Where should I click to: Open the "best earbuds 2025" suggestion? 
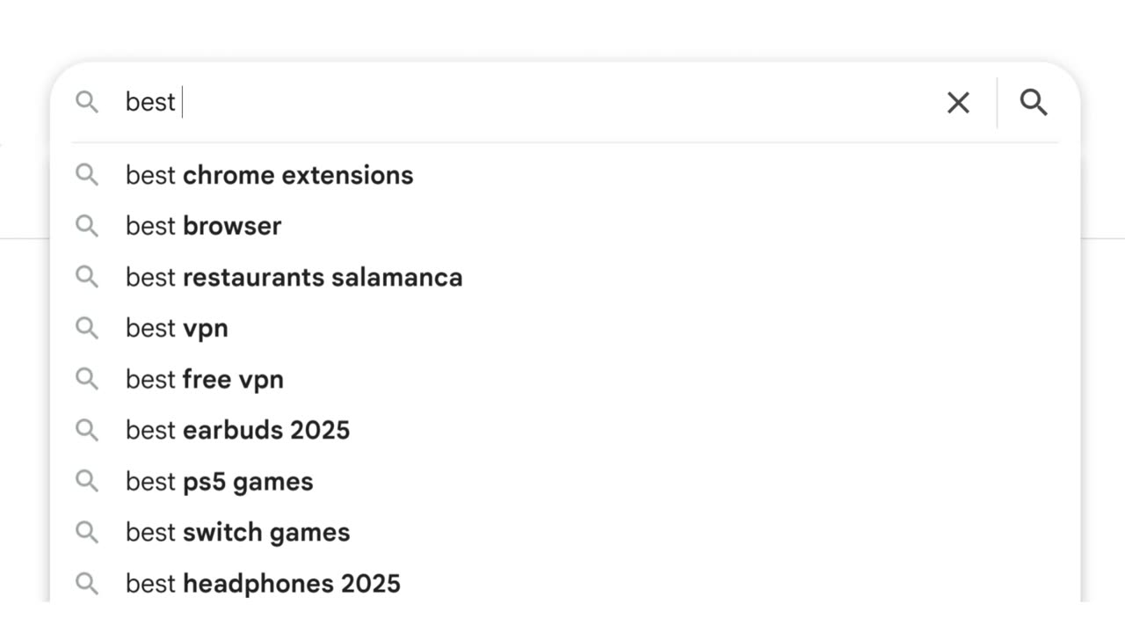pyautogui.click(x=564, y=430)
